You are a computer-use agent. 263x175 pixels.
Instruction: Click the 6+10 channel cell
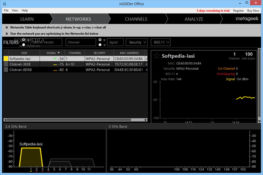pyautogui.click(x=75, y=64)
